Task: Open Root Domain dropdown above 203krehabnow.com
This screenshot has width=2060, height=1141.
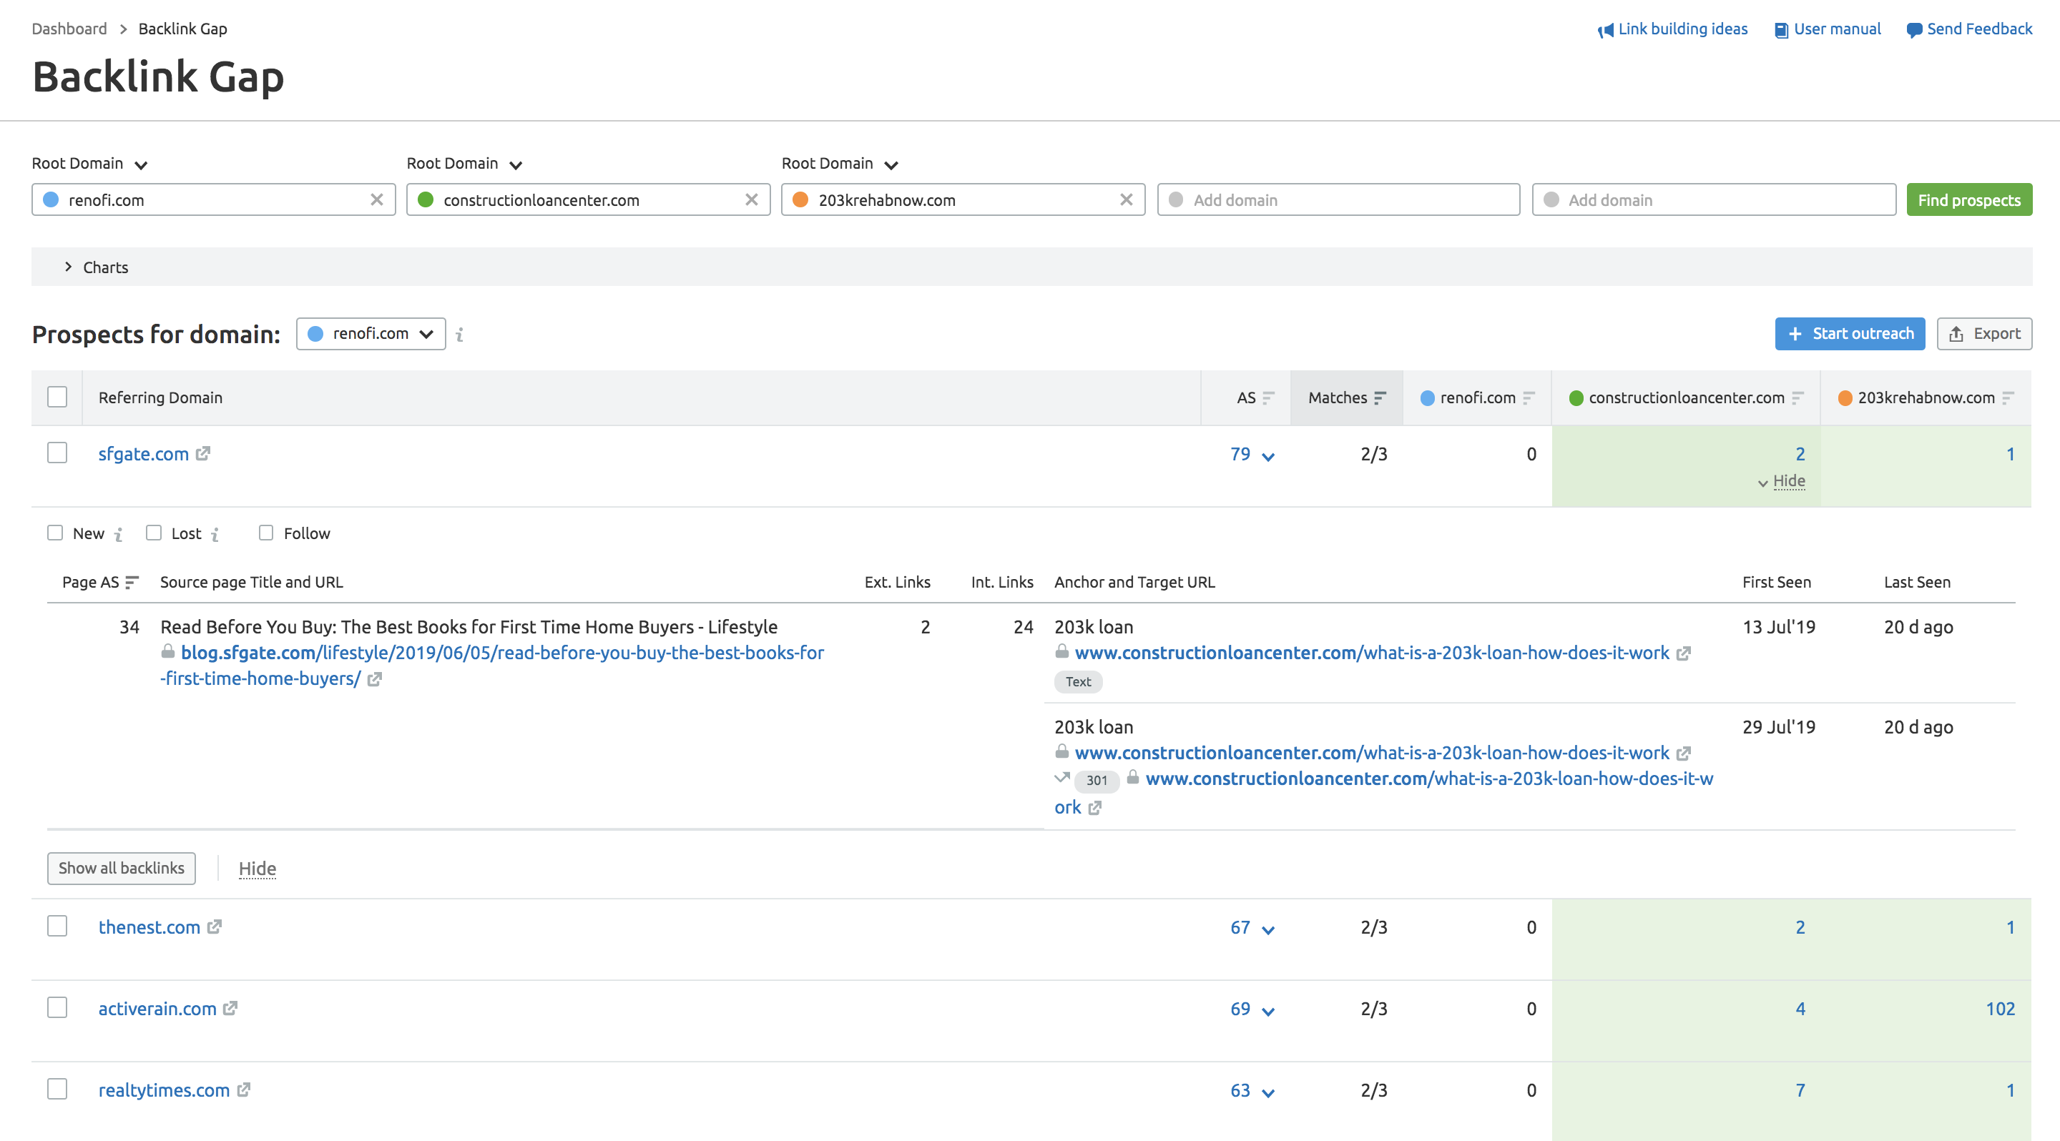Action: pos(840,164)
